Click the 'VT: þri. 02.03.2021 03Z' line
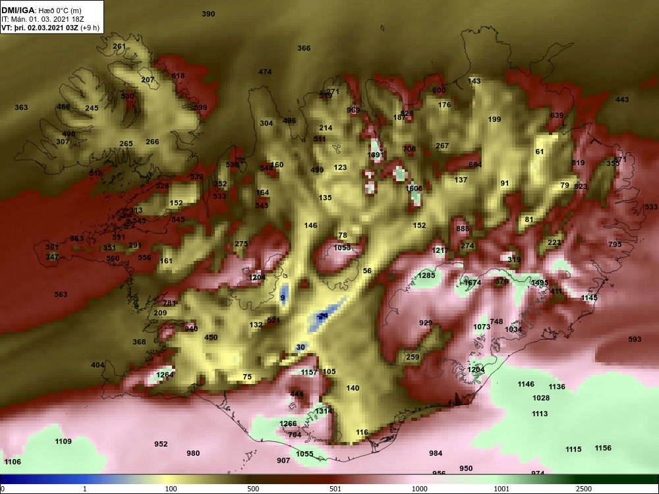The width and height of the screenshot is (659, 494). pyautogui.click(x=40, y=28)
